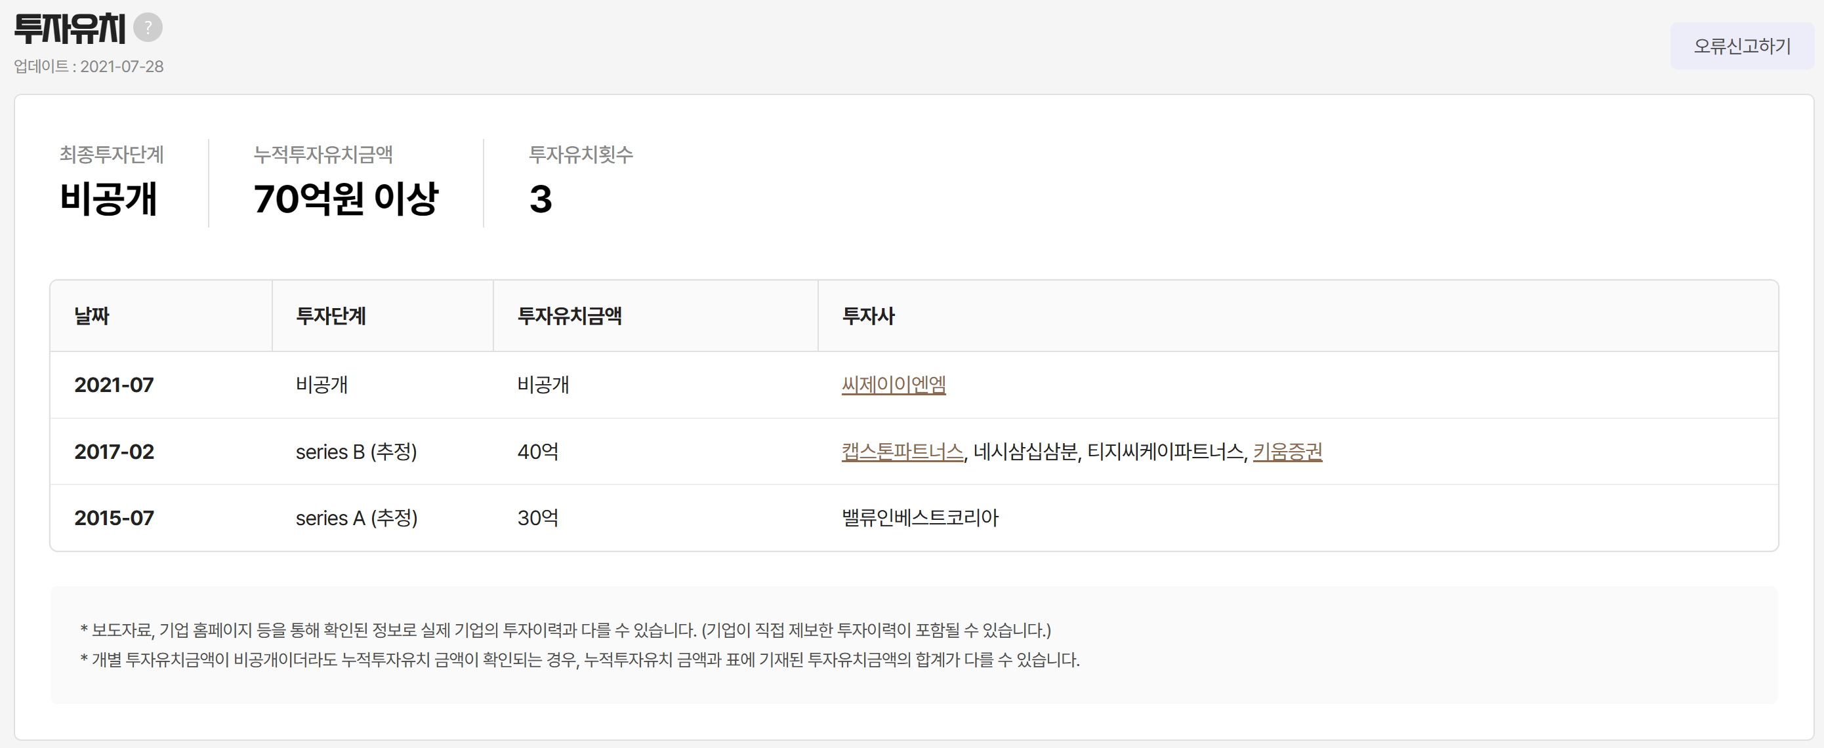Viewport: 1824px width, 748px height.
Task: Select the 2021-07 date row
Action: [x=114, y=384]
